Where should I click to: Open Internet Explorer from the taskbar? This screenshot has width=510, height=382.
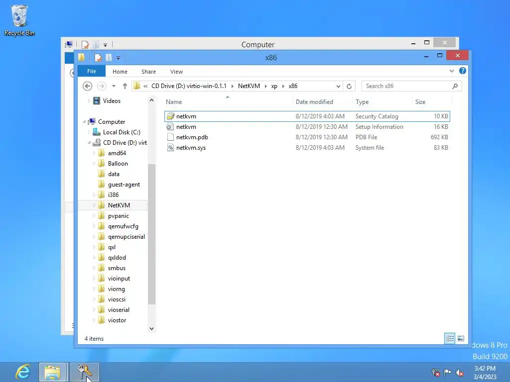[23, 371]
